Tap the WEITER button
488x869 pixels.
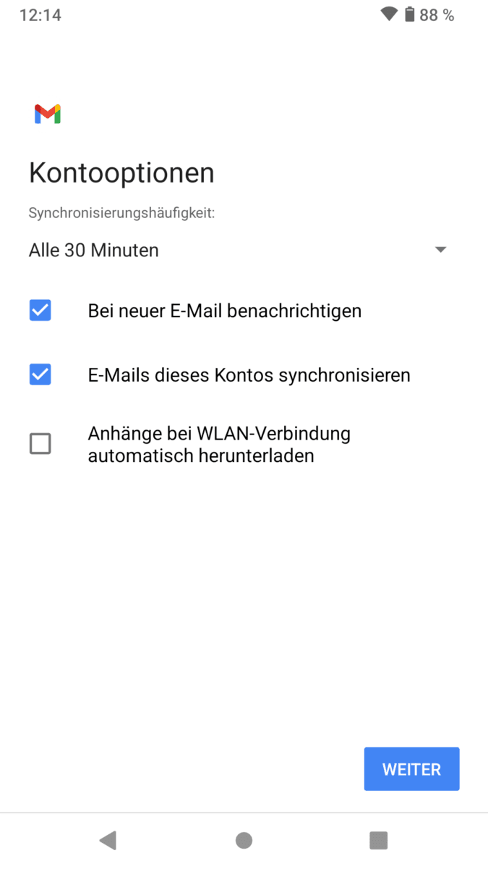click(411, 769)
